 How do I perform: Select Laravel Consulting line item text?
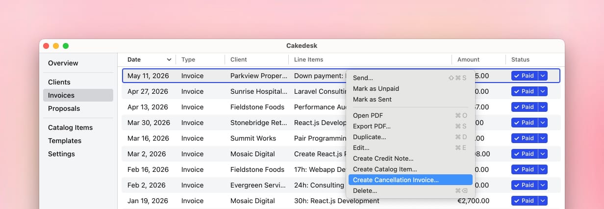[321, 91]
